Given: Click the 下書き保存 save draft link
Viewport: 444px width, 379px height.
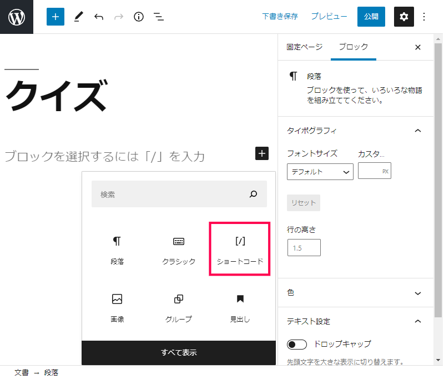Looking at the screenshot, I should pyautogui.click(x=280, y=17).
